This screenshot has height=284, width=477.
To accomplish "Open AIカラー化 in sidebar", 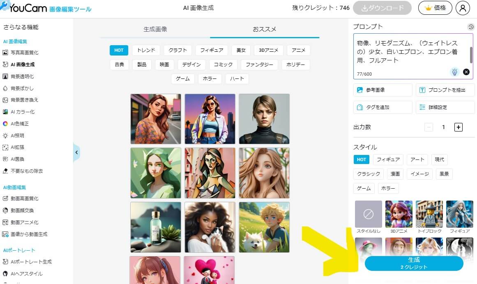I will pos(19,112).
